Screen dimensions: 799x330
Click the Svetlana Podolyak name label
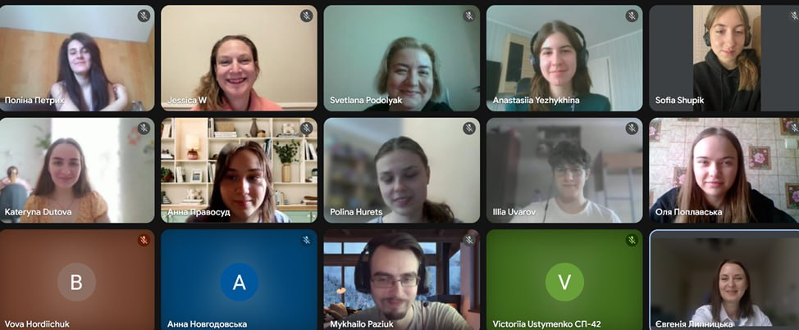[x=366, y=100]
